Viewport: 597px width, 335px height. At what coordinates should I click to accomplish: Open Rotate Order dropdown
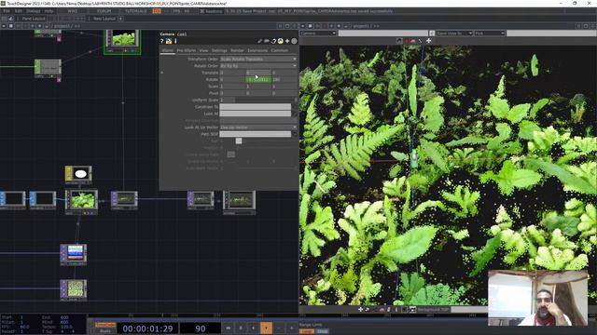point(258,66)
